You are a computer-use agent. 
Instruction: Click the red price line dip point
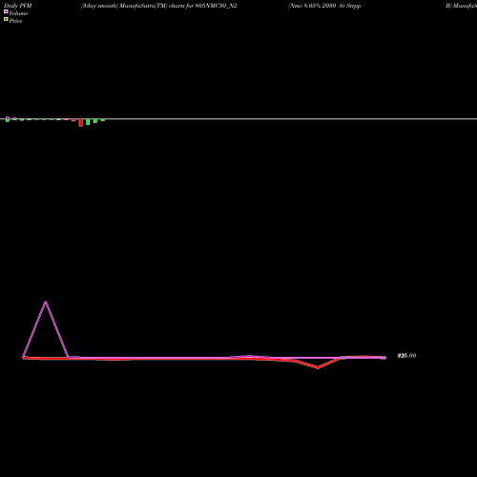point(318,368)
